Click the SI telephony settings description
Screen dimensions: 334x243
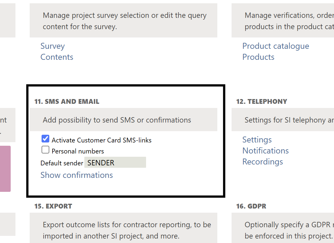click(x=285, y=120)
